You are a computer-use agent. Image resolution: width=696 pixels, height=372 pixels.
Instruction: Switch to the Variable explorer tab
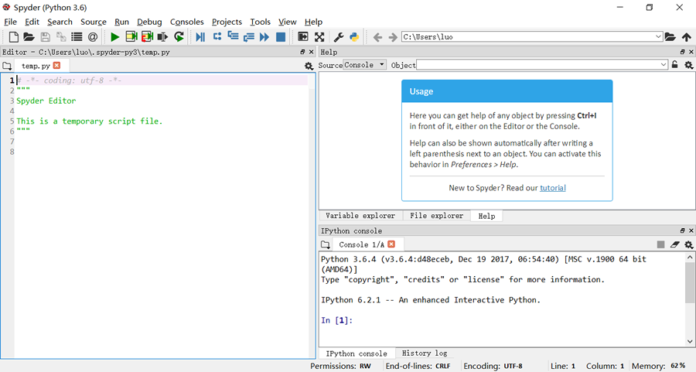coord(360,216)
